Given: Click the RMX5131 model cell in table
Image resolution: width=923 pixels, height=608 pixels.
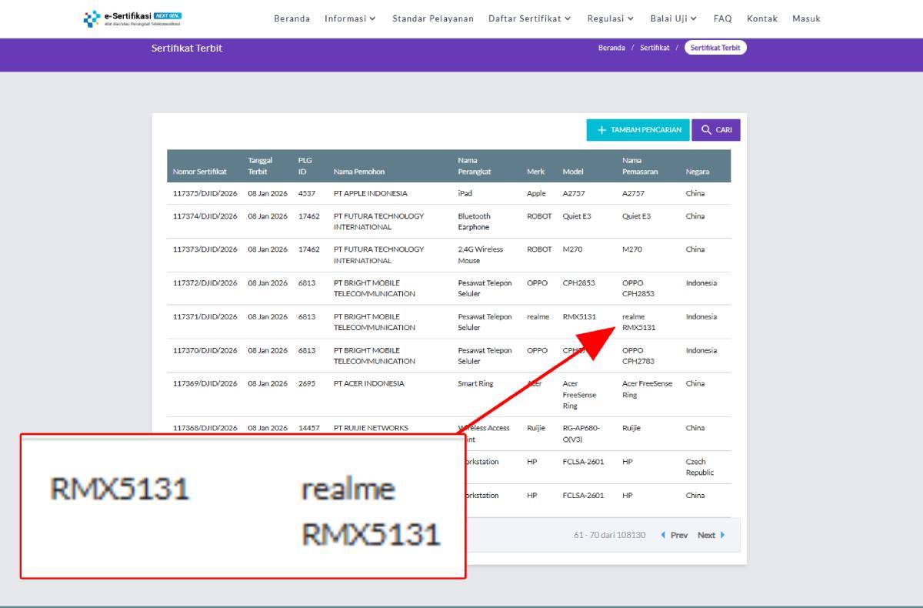Looking at the screenshot, I should click(x=580, y=316).
